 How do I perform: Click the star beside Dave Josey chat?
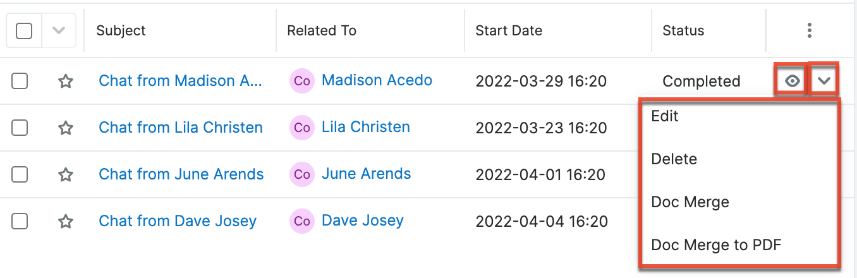pyautogui.click(x=66, y=221)
